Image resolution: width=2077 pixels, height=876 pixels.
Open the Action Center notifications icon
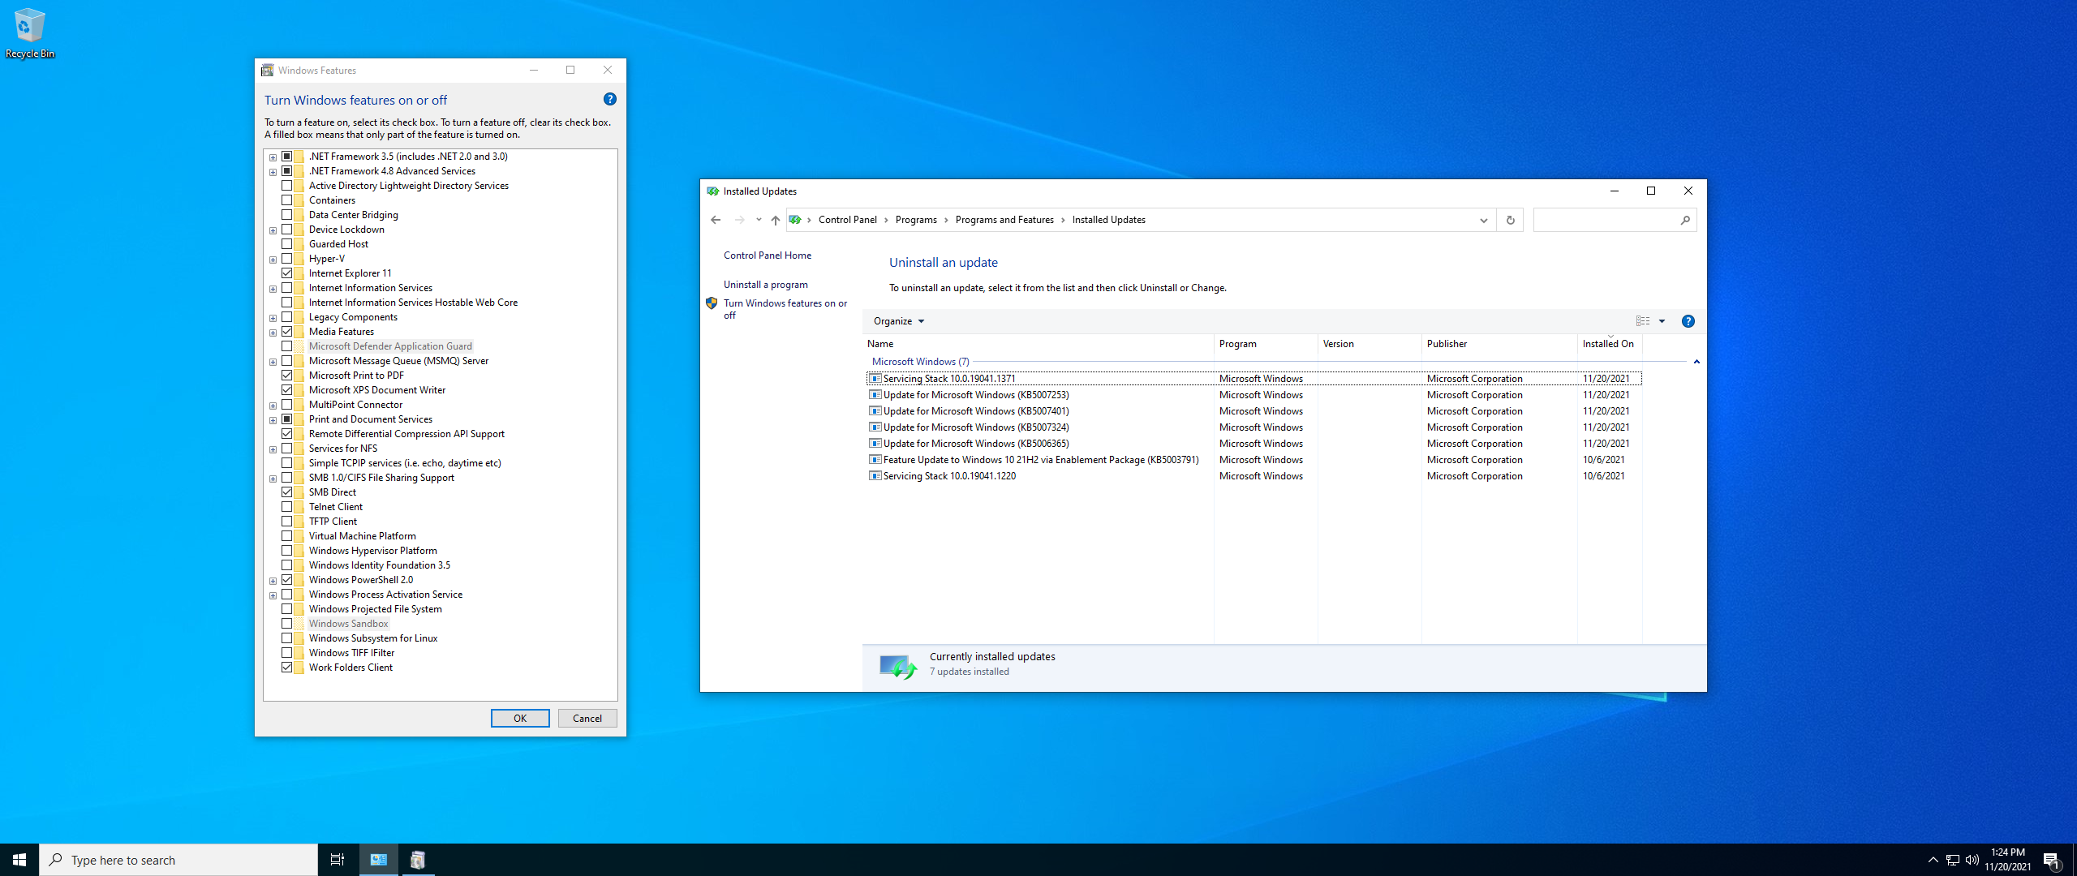pos(2052,861)
